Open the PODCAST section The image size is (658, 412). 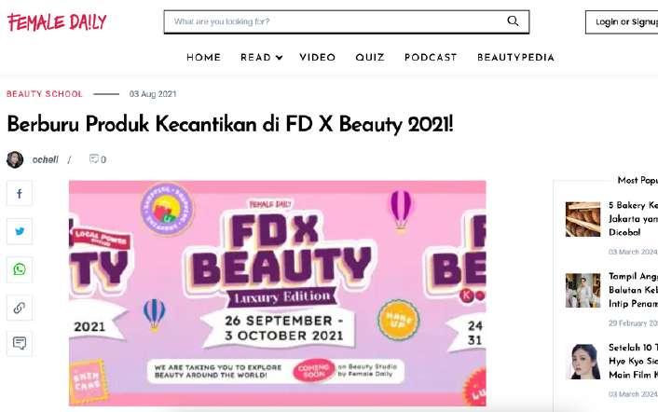click(431, 58)
